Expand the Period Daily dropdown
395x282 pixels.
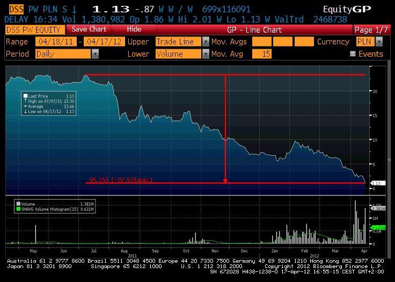pyautogui.click(x=95, y=54)
